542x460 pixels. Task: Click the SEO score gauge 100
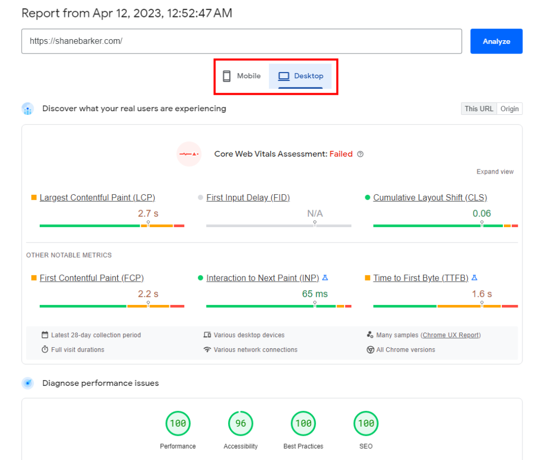pyautogui.click(x=366, y=423)
